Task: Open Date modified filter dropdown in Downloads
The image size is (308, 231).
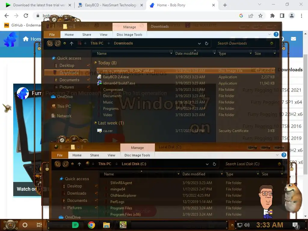Action: tap(214, 54)
